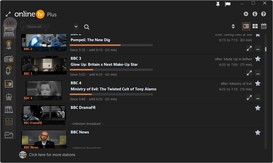Open more options for BBC 2
This screenshot has width=273, height=163.
tap(258, 48)
